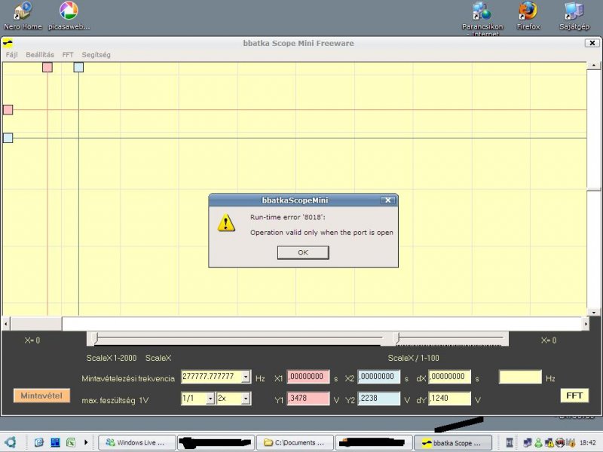Viewport: 603px width, 452px height.
Task: Click the horizontal scrollbar right arrow
Action: coord(586,324)
